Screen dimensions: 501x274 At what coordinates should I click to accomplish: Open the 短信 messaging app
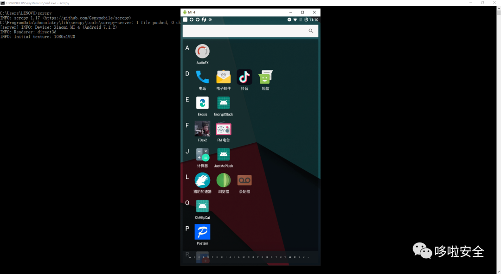(x=265, y=80)
